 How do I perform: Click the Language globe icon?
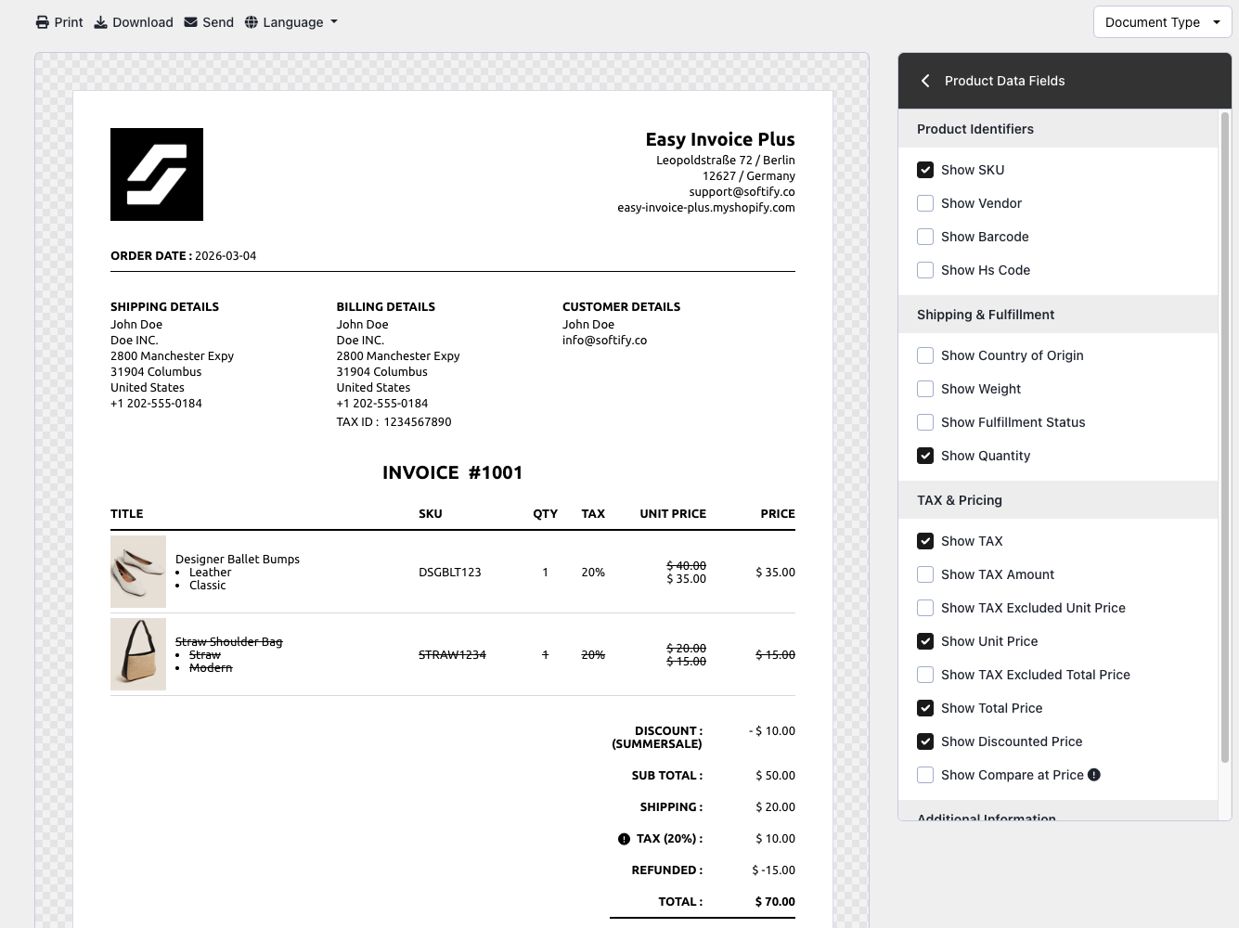[252, 22]
